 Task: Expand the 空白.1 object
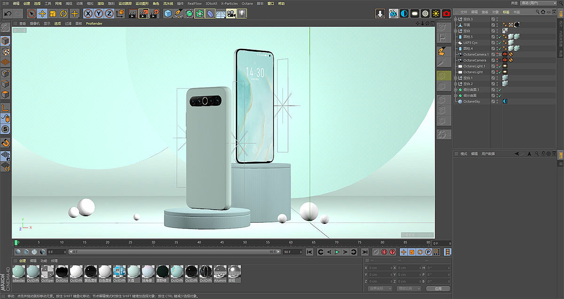455,78
